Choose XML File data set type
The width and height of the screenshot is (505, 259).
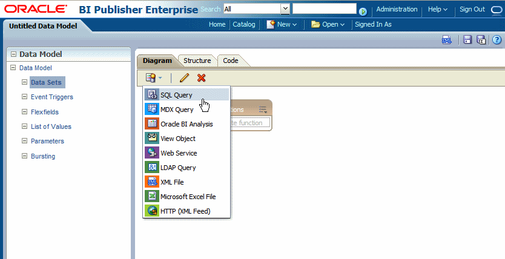[186, 182]
